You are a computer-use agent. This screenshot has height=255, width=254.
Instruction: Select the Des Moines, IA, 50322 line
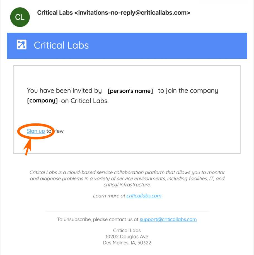(127, 243)
